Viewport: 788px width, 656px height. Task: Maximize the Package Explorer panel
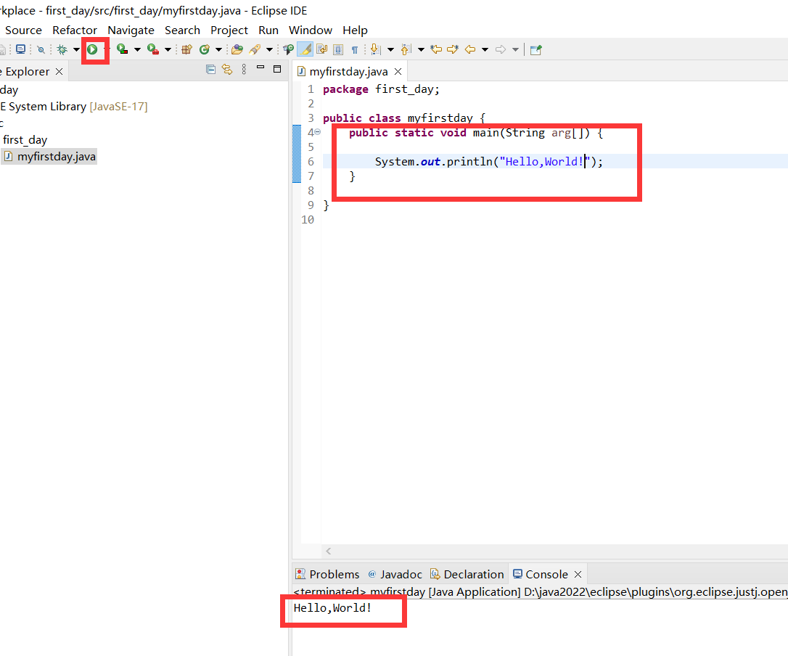[x=277, y=69]
